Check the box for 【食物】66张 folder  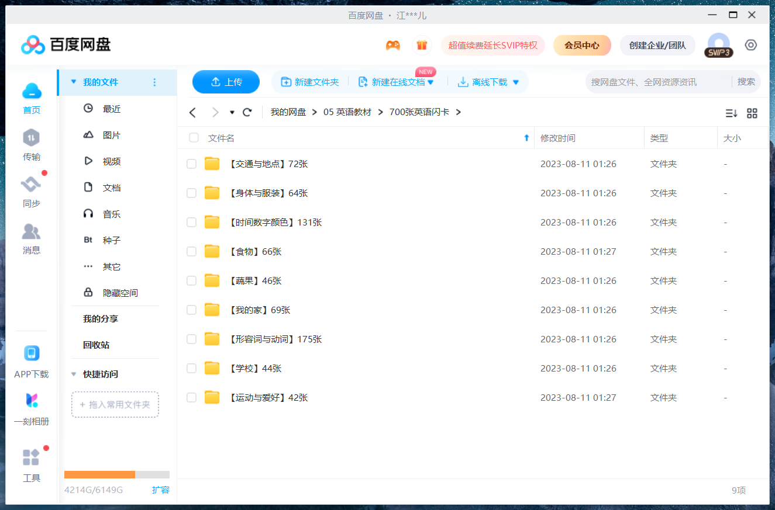coord(191,251)
